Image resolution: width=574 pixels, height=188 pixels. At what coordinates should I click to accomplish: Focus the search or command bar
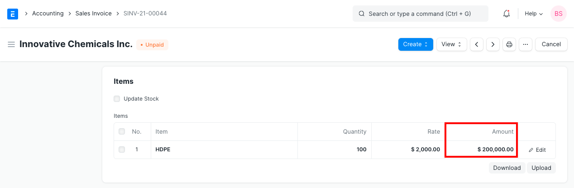point(420,14)
